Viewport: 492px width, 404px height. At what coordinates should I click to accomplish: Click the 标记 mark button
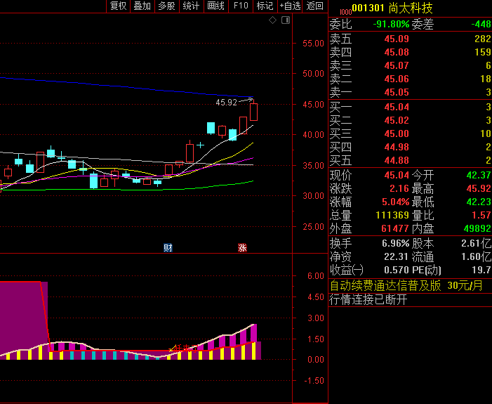[x=265, y=6]
